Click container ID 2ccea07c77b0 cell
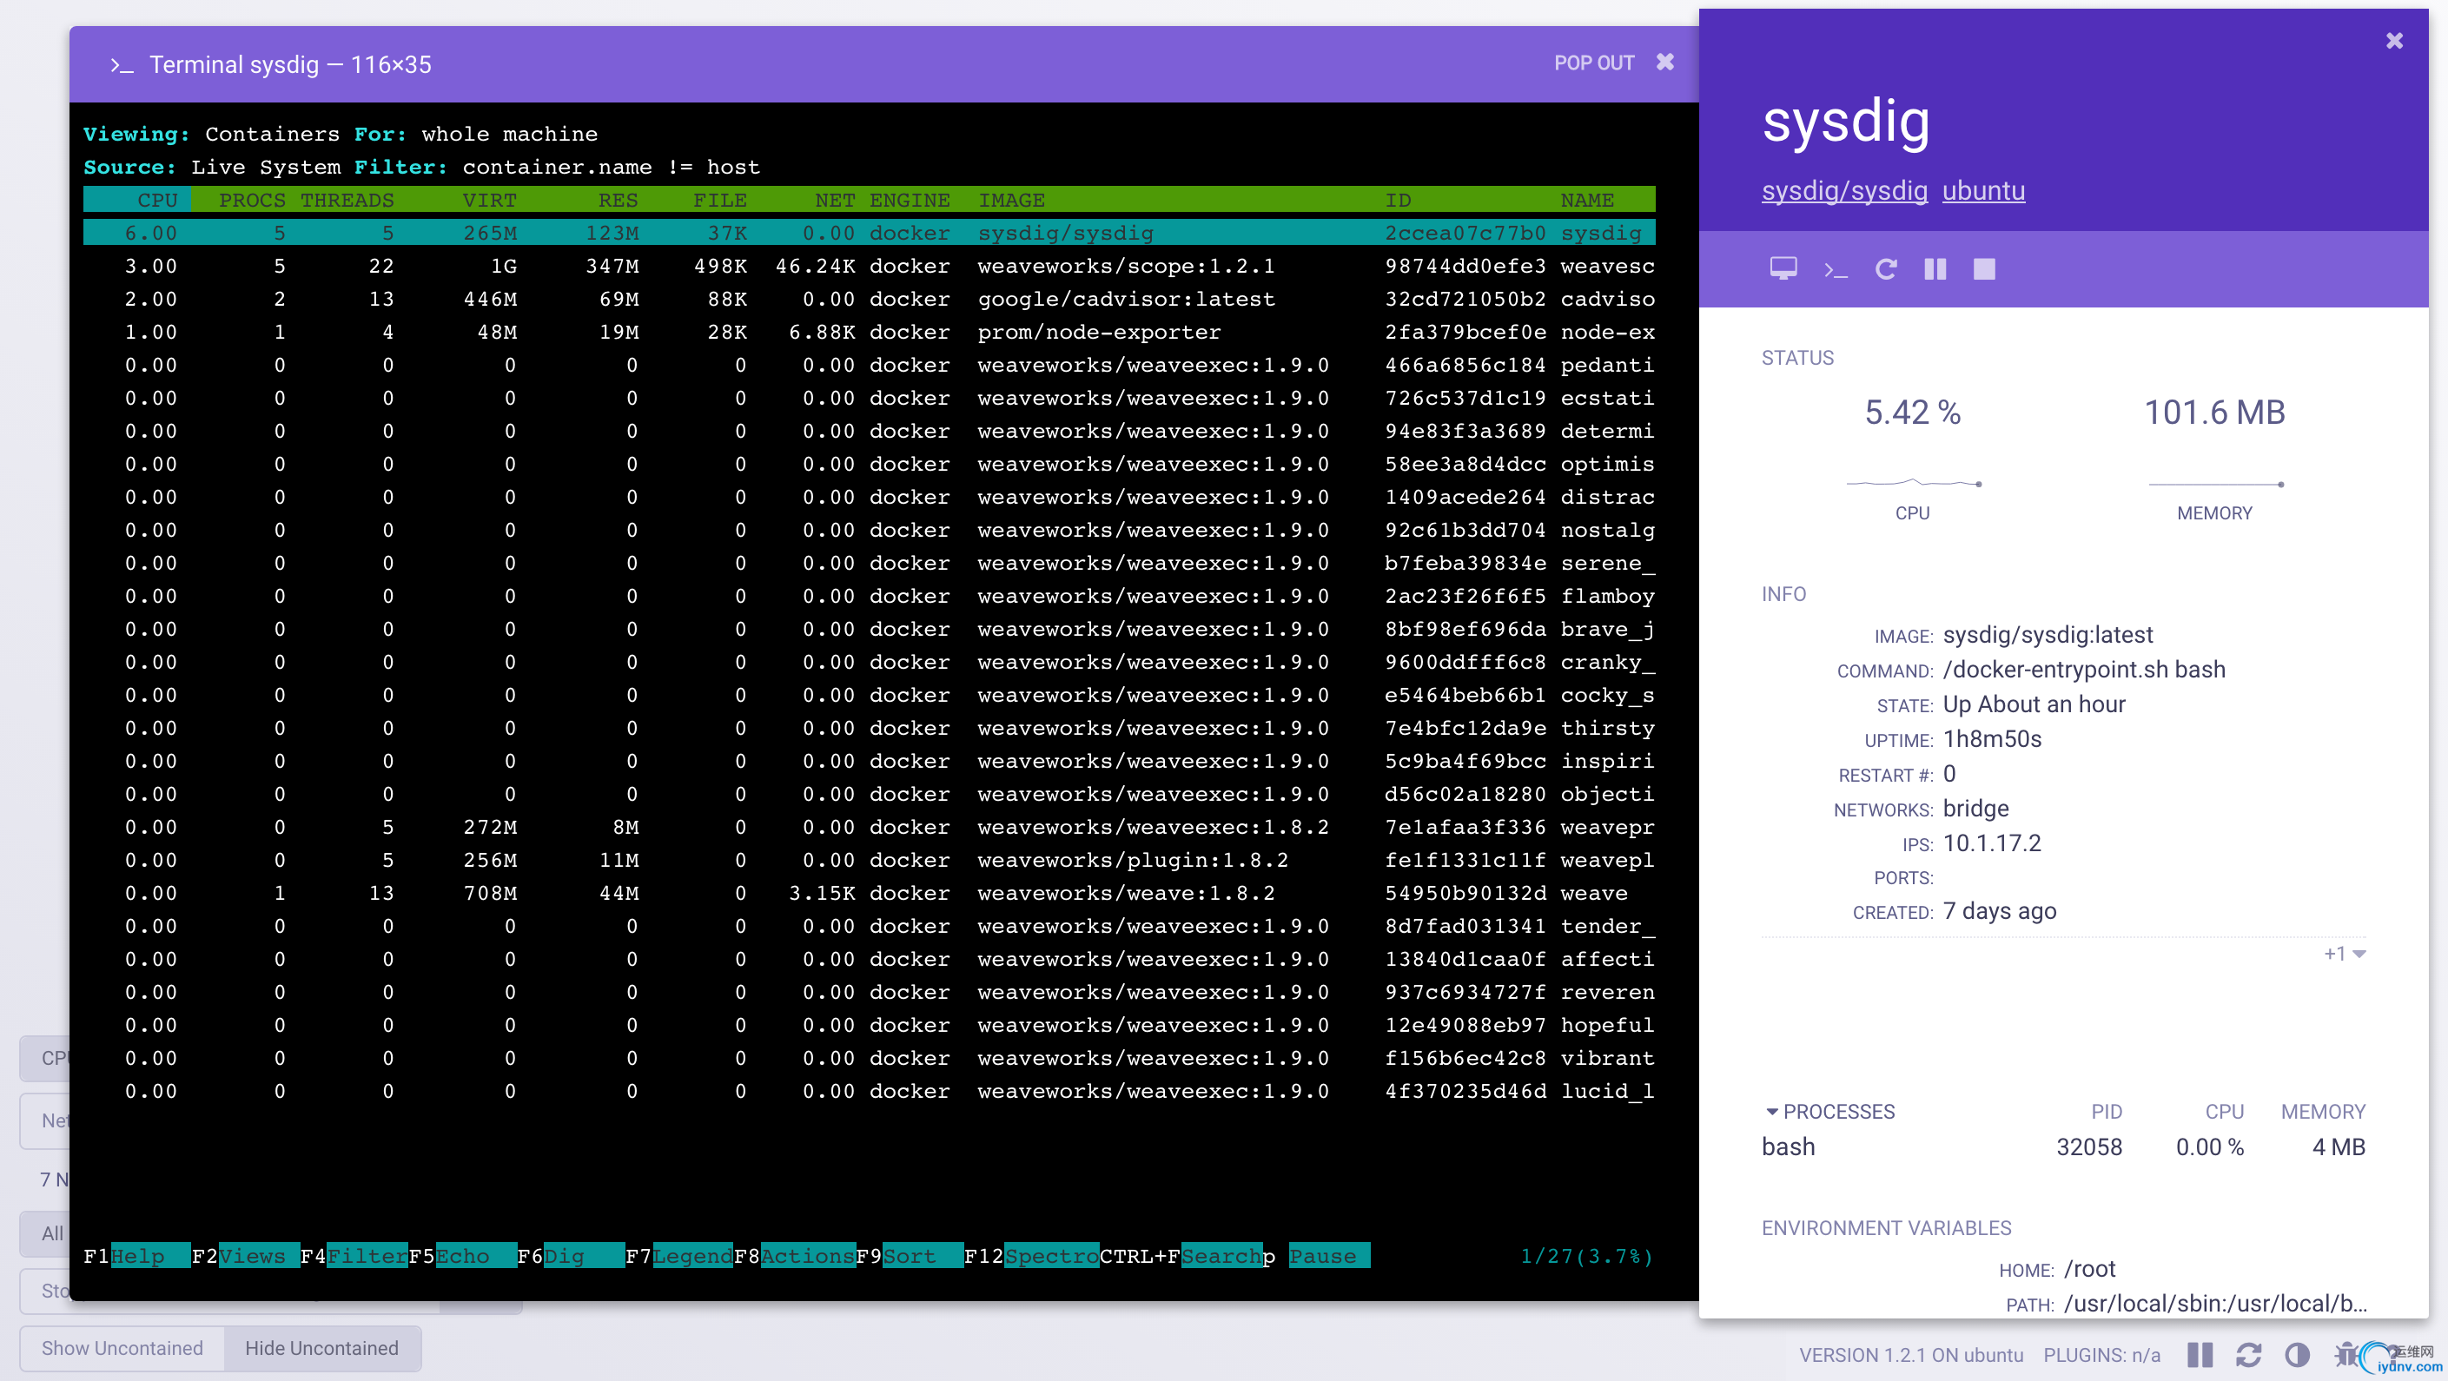 tap(1465, 233)
